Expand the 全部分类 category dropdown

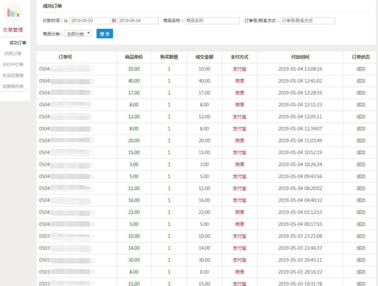[x=78, y=34]
